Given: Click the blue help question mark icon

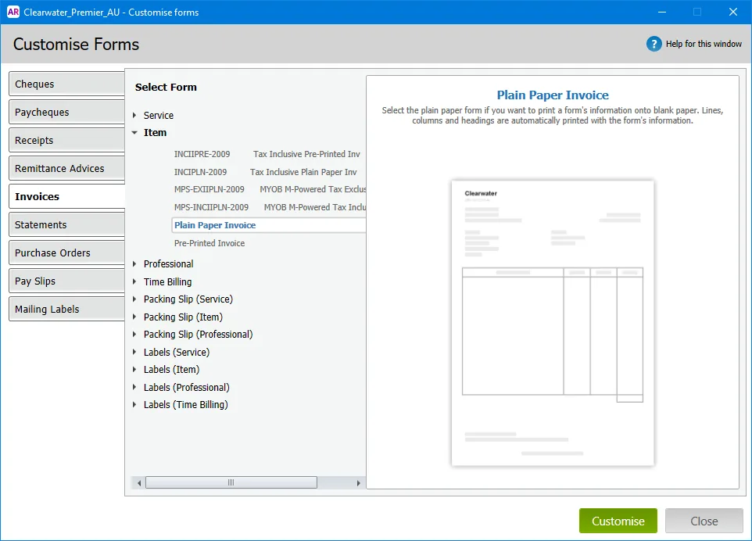Looking at the screenshot, I should (x=654, y=44).
